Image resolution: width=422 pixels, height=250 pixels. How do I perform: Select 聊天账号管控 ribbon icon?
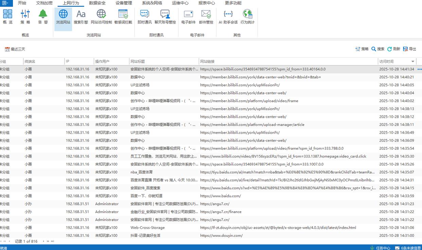click(165, 17)
